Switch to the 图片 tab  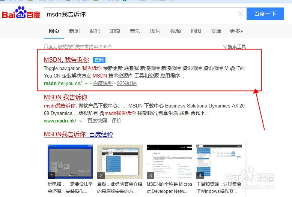tap(155, 31)
